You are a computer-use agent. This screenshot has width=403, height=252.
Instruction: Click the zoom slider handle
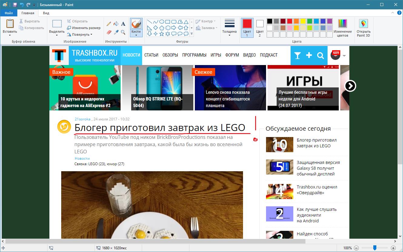point(375,248)
